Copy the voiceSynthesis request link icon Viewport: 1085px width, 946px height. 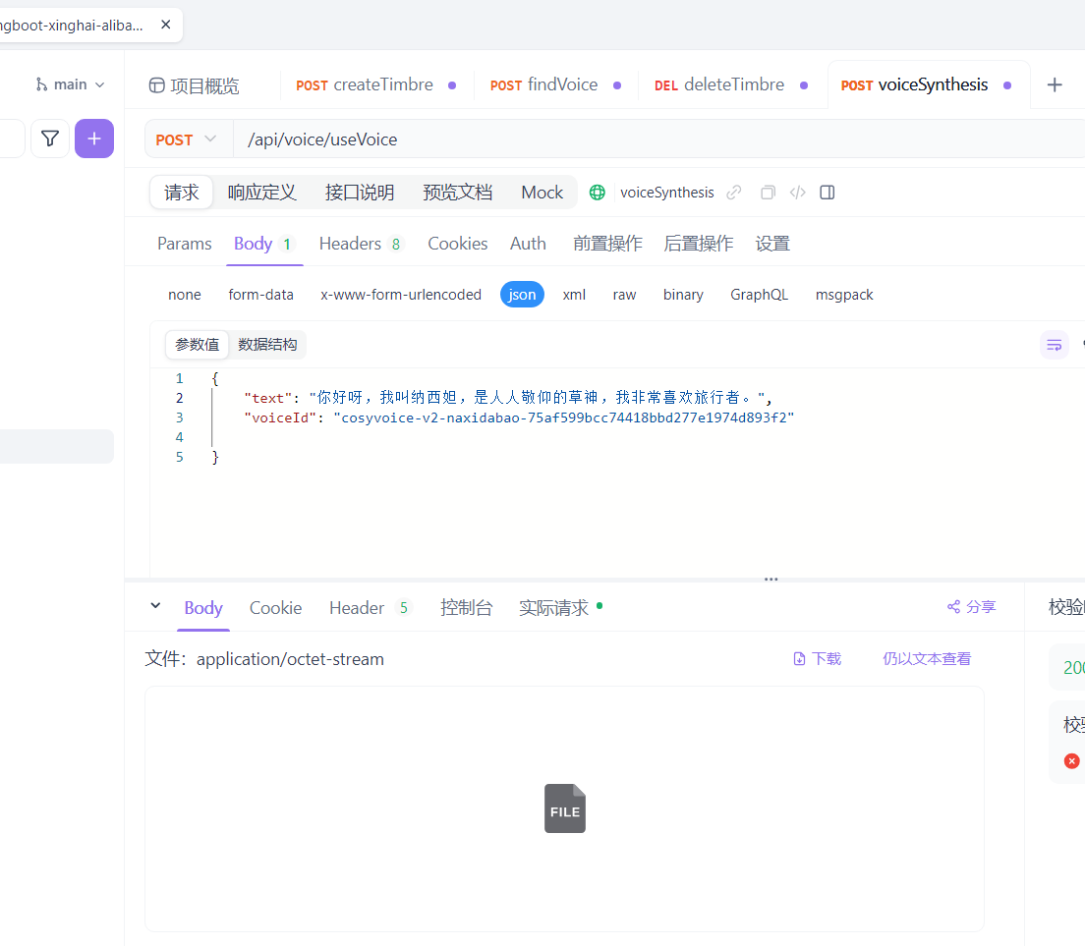point(733,192)
